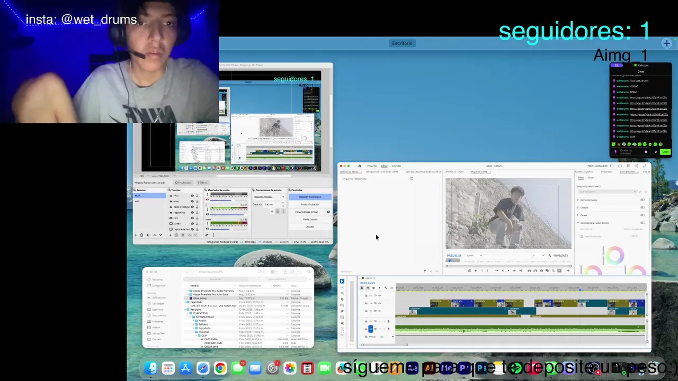Select the Selection tool in Premiere's toolbar
This screenshot has height=381, width=678.
(342, 282)
